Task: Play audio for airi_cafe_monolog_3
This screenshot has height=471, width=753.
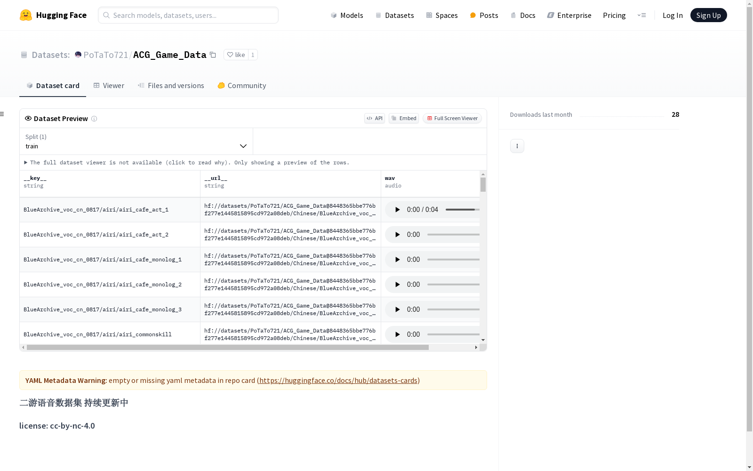Action: coord(397,309)
